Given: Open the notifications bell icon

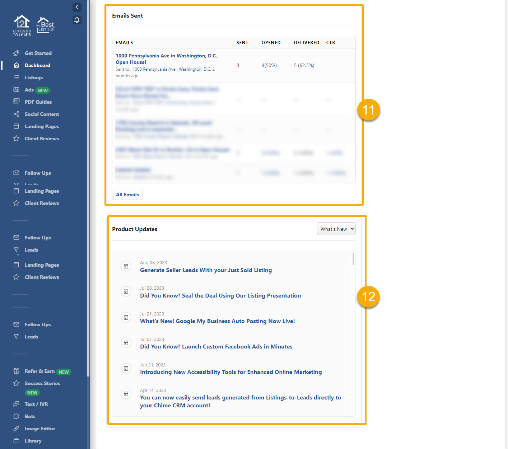Looking at the screenshot, I should point(77,20).
